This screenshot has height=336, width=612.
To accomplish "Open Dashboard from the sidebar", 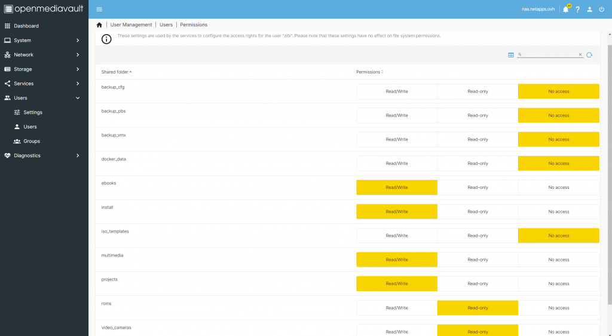I will pyautogui.click(x=26, y=26).
